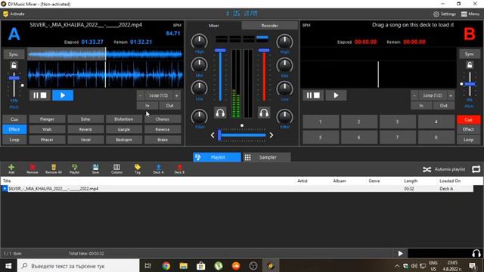Click Deck B play button
This screenshot has height=272, width=484.
click(336, 96)
